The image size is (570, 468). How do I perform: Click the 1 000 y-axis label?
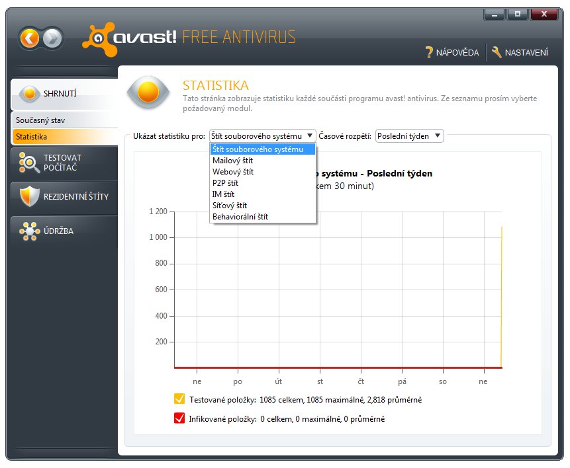click(x=158, y=237)
